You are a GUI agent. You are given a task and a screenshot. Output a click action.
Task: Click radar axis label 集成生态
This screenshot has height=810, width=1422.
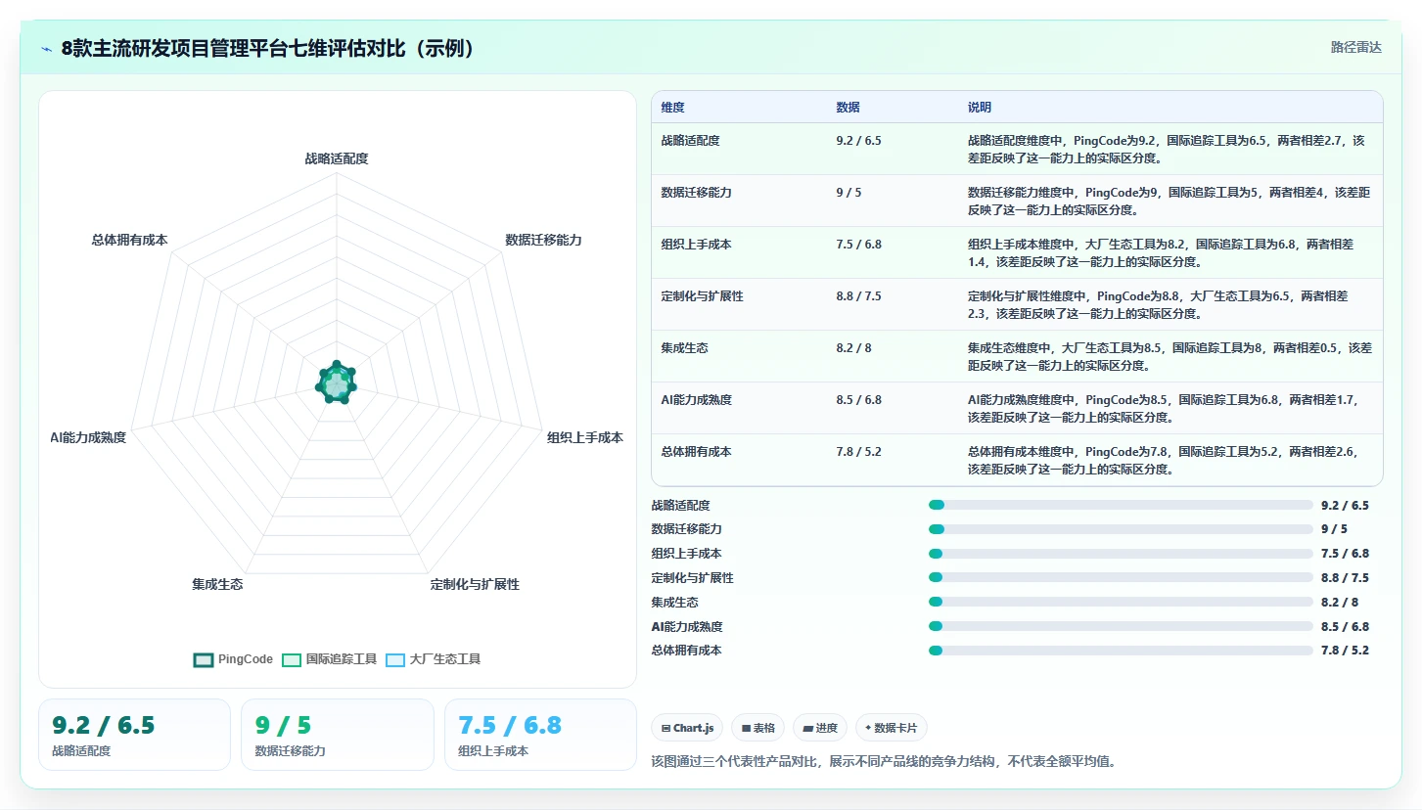[217, 584]
